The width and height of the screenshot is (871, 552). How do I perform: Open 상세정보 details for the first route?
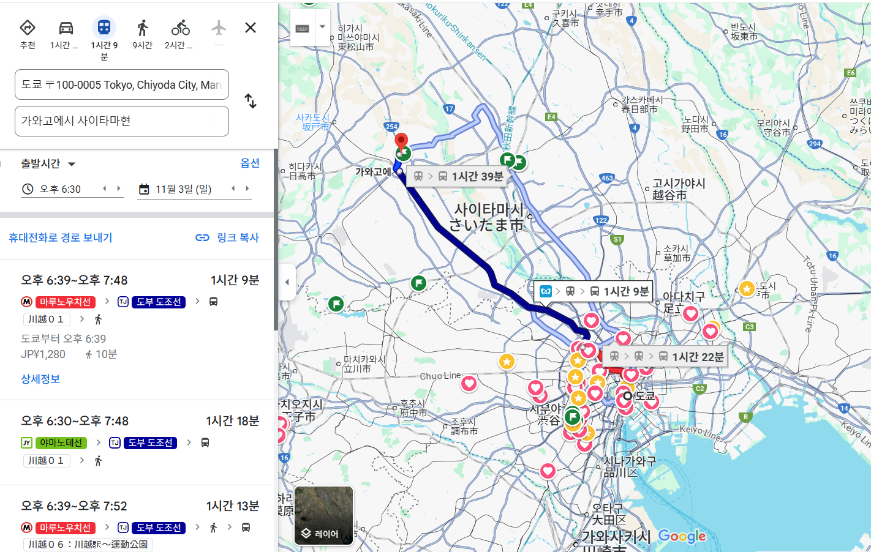(x=40, y=379)
